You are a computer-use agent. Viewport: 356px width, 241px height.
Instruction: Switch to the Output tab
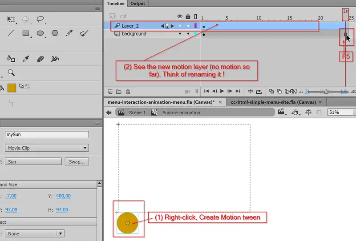(x=138, y=4)
